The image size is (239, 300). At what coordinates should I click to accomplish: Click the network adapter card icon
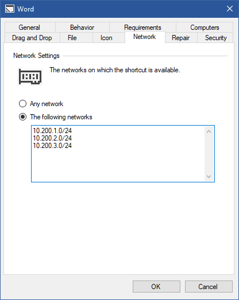point(30,76)
